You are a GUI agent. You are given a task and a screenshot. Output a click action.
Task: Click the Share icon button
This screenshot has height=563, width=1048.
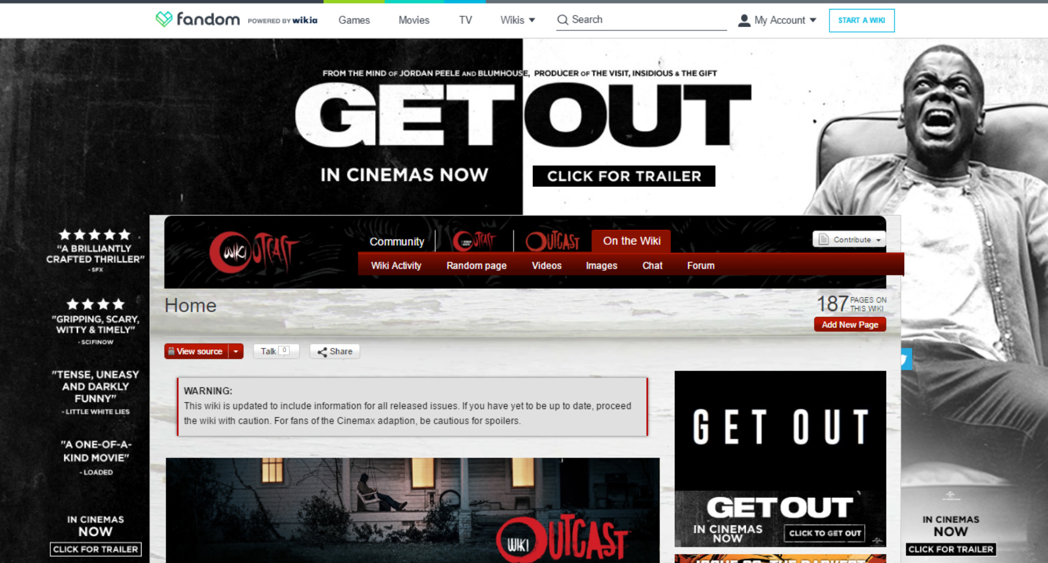[x=334, y=351]
